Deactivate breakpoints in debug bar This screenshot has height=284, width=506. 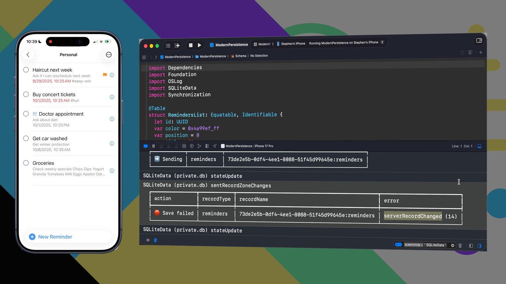coord(146,146)
